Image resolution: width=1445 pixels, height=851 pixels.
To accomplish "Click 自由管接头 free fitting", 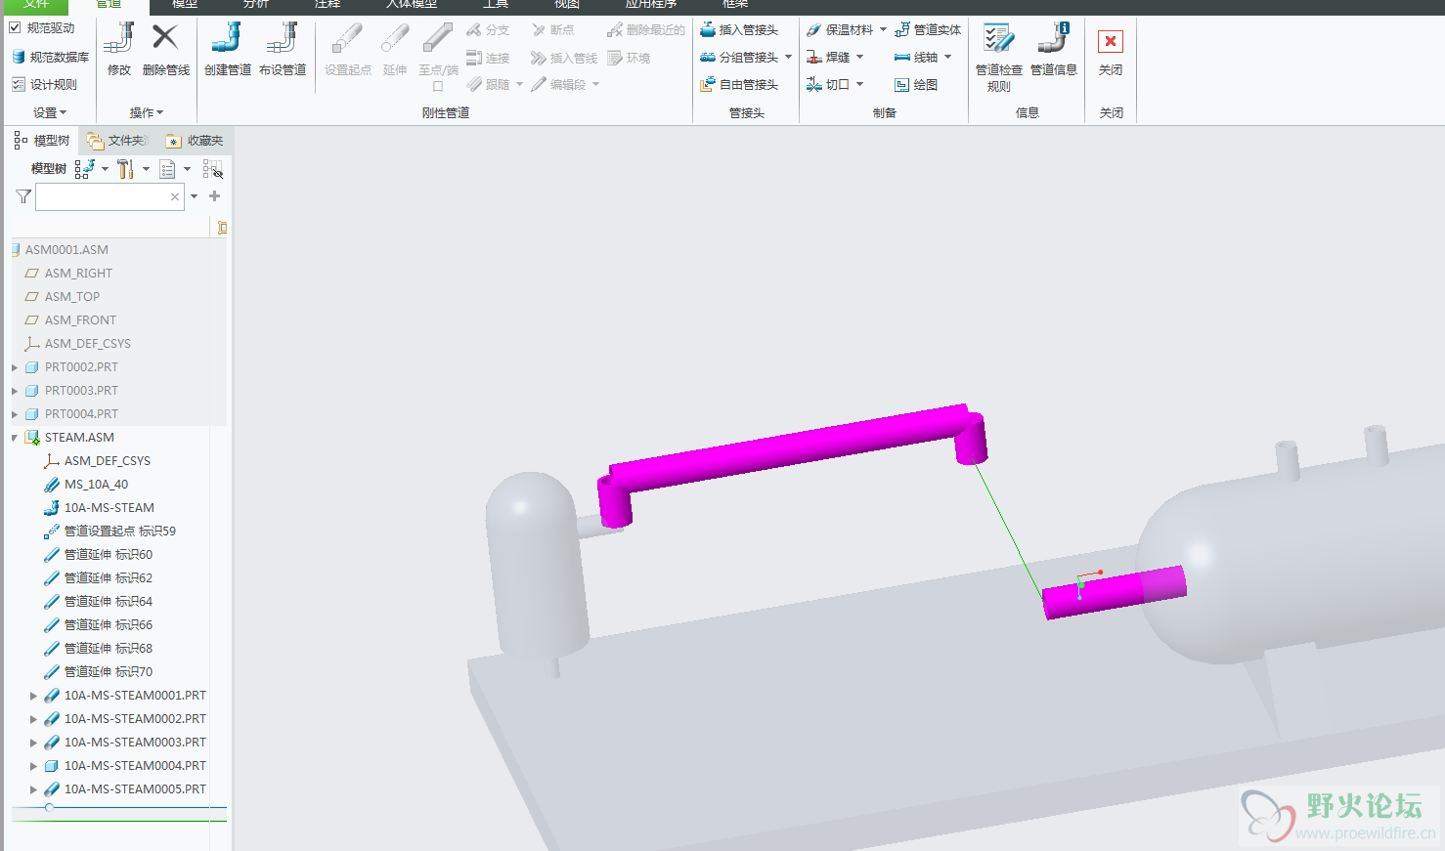I will pos(739,85).
